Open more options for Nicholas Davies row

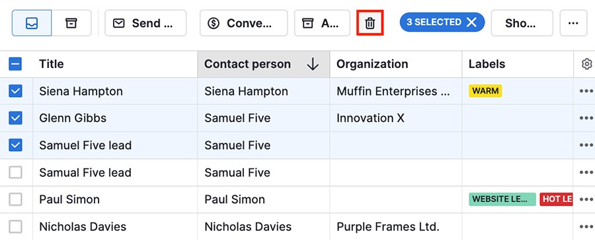point(586,227)
